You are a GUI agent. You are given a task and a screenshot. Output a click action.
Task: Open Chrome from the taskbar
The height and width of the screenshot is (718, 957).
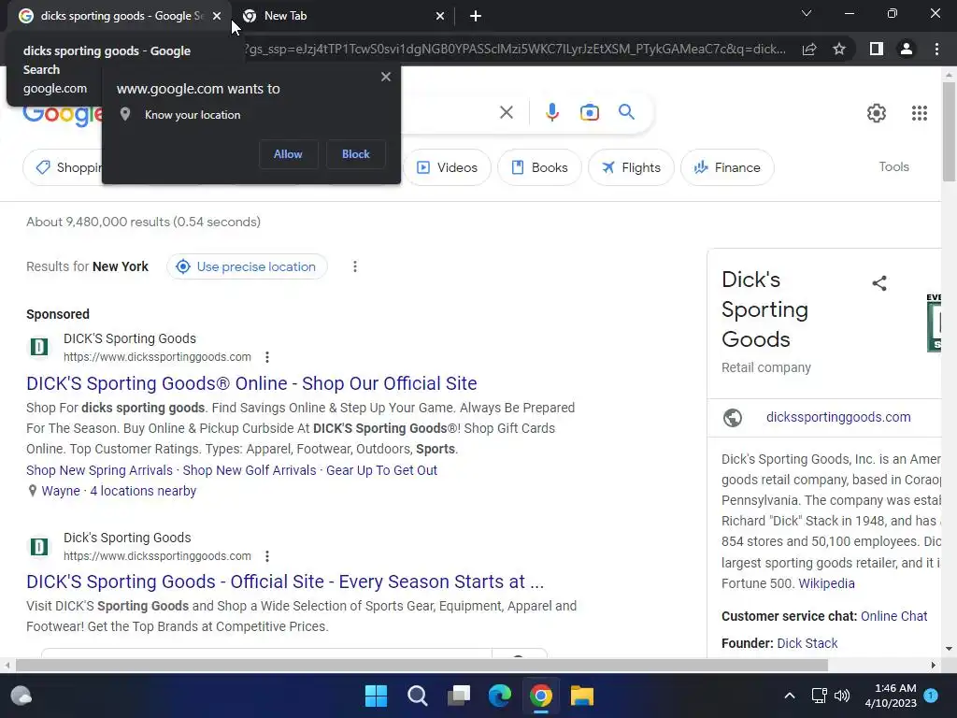pos(541,696)
